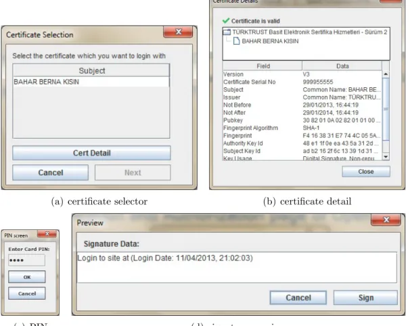
Task: Cancel the PIN screen dialog
Action: [26, 294]
